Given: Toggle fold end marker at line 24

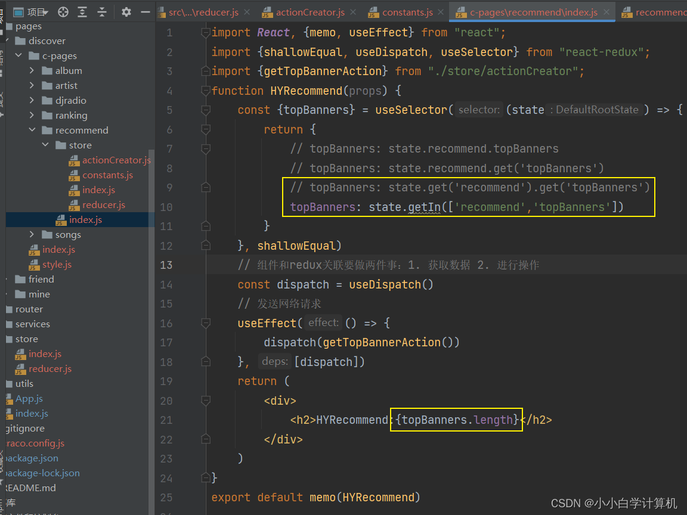Looking at the screenshot, I should pos(206,478).
